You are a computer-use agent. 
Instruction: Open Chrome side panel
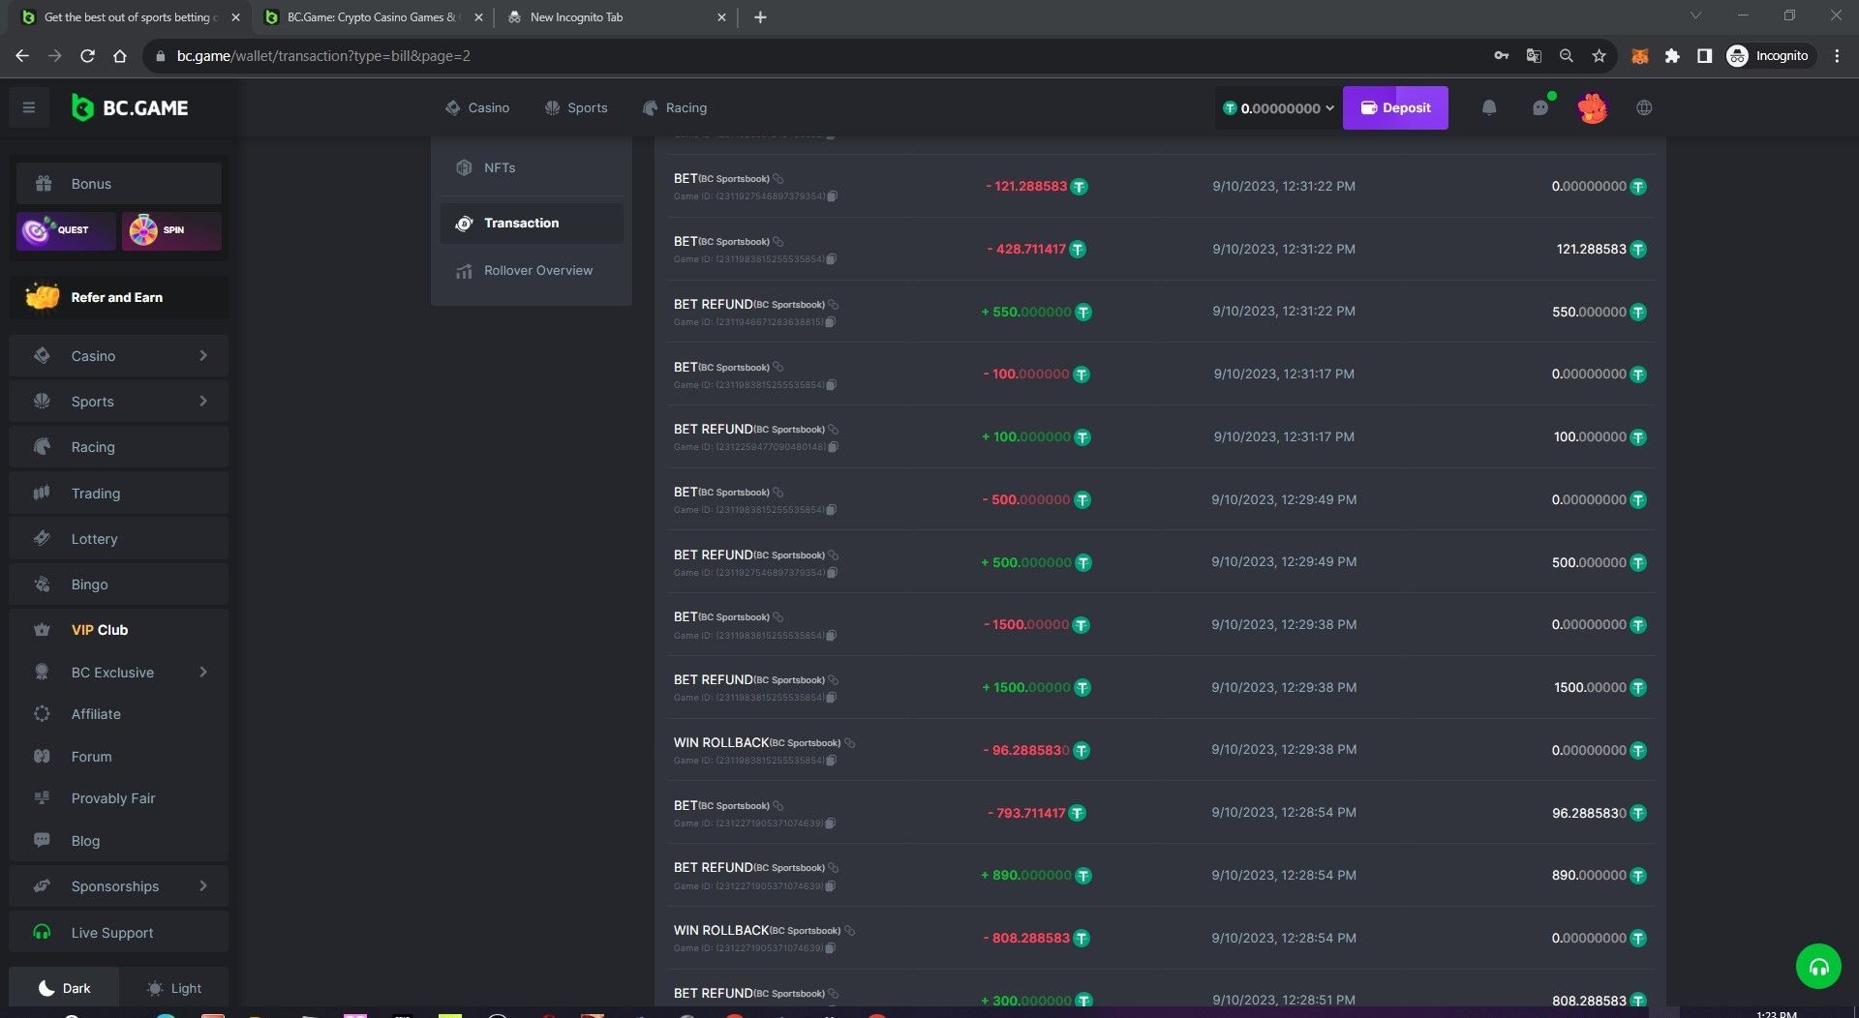click(1704, 56)
